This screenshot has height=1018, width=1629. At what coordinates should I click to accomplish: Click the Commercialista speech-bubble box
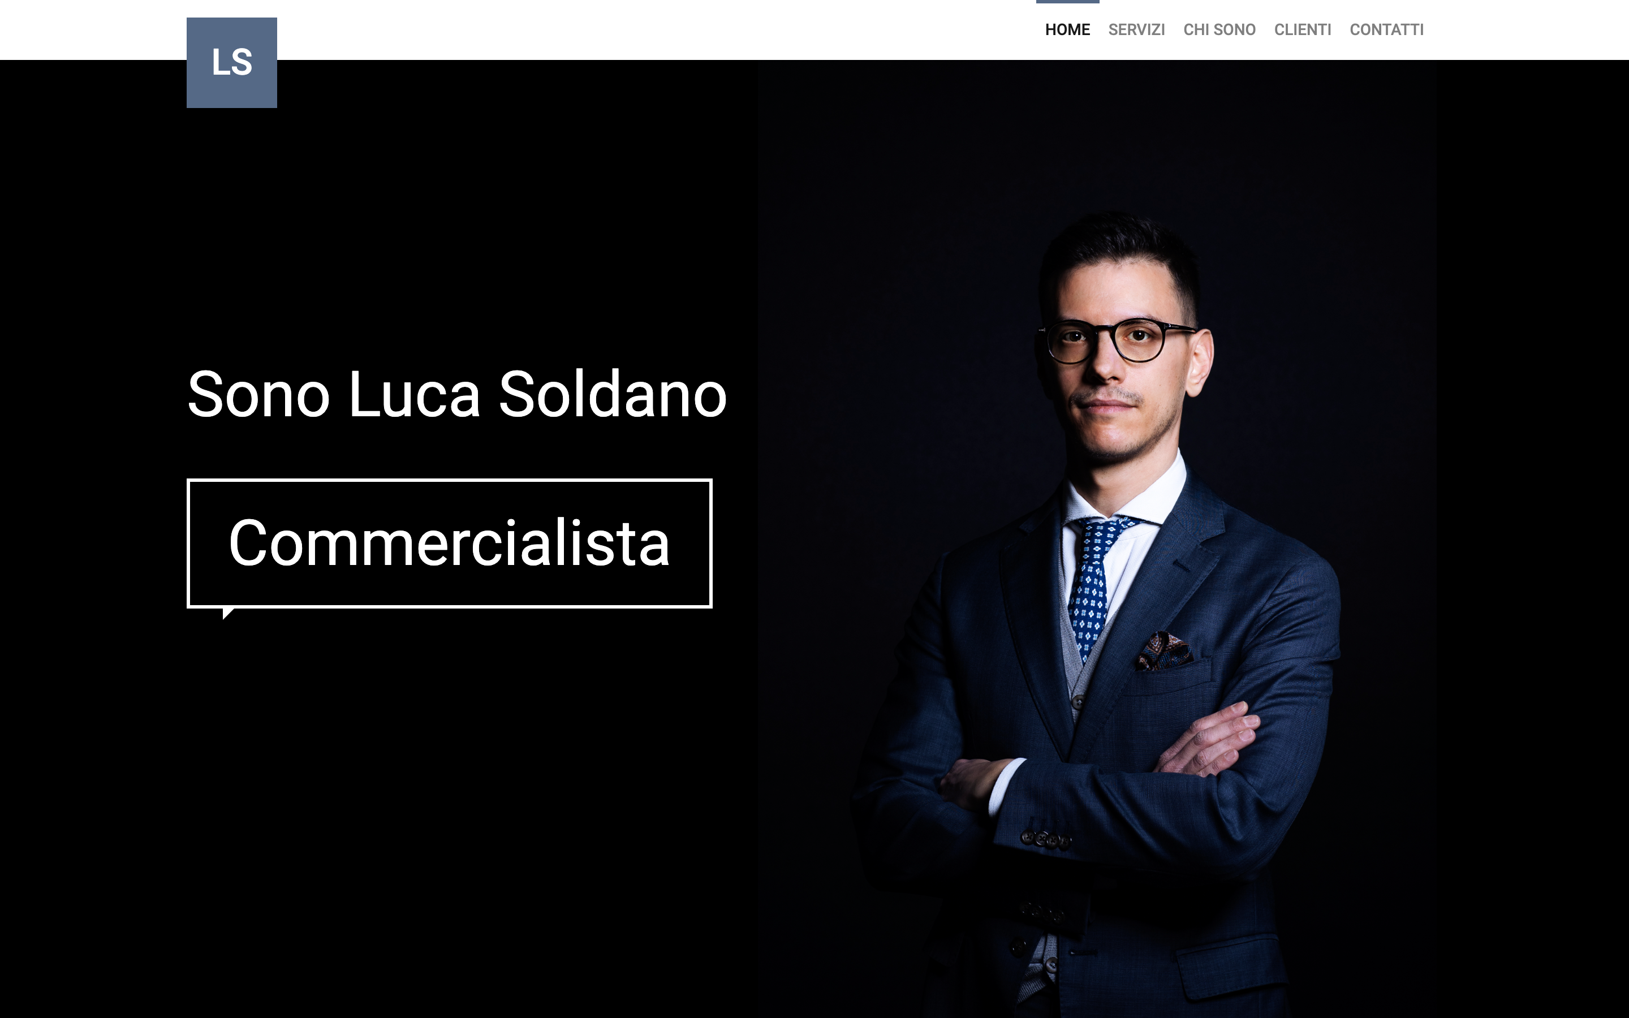[x=449, y=543]
